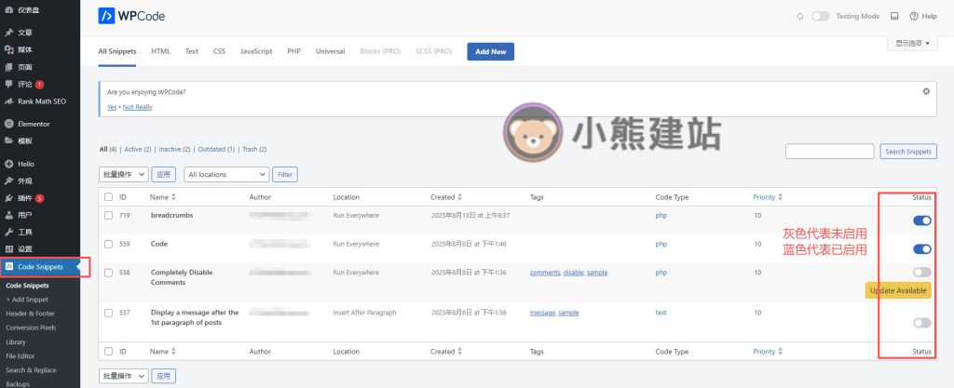Expand the All locations filter dropdown
Viewport: 954px width, 388px height.
[226, 174]
